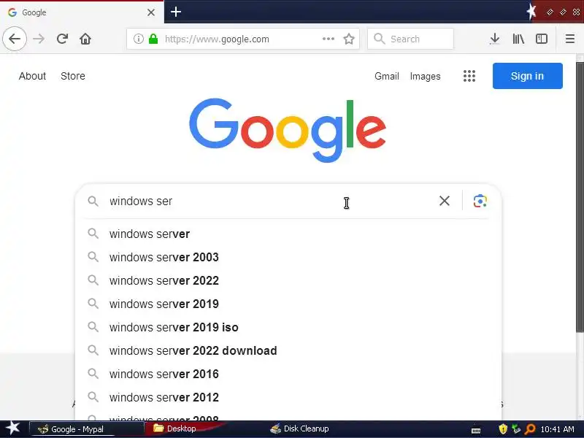
Task: Click the Sign in button
Action: pos(527,76)
